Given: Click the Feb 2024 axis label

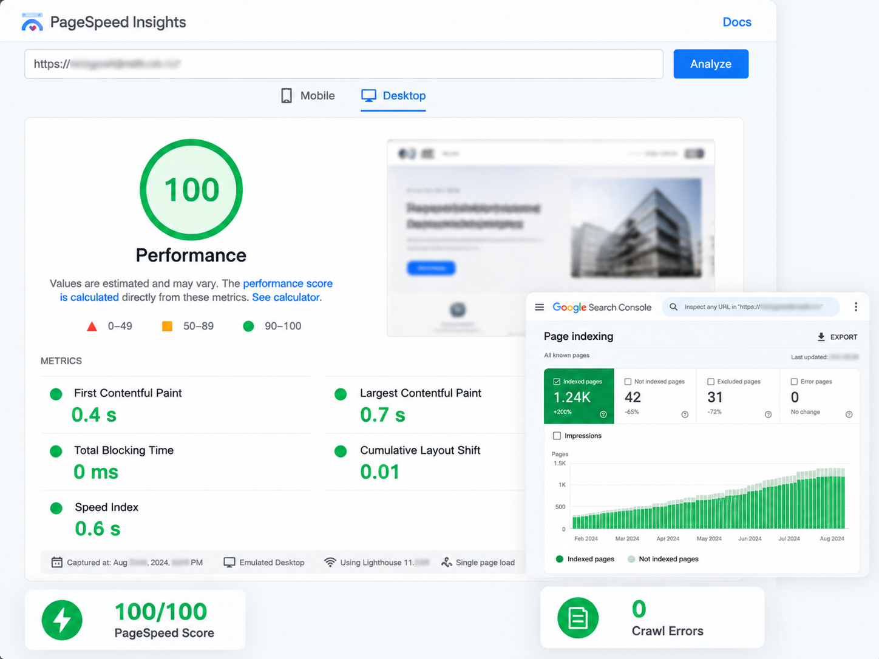Looking at the screenshot, I should [586, 539].
